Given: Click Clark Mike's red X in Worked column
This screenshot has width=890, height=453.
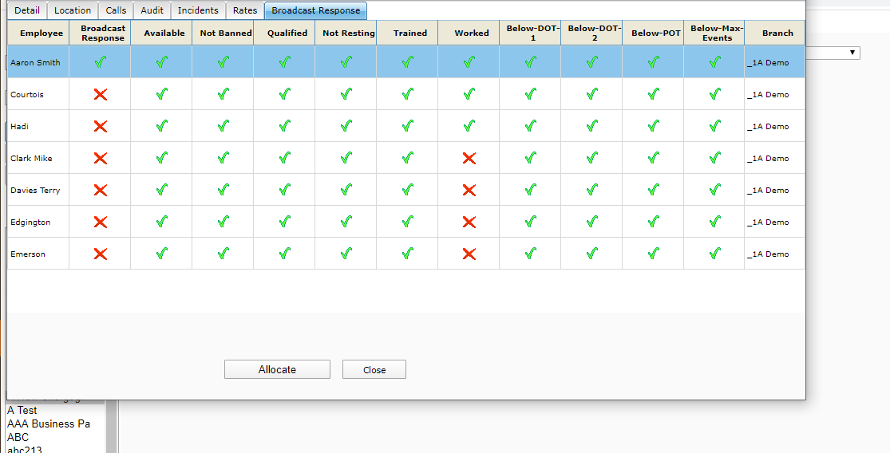Looking at the screenshot, I should (469, 159).
